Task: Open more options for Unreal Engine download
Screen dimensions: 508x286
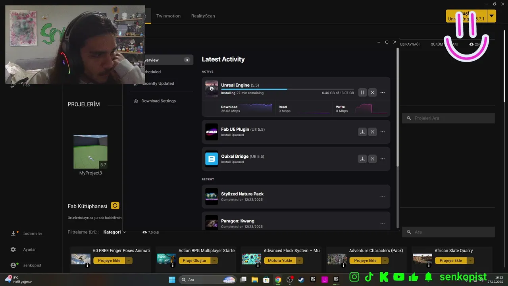Action: pos(383,93)
